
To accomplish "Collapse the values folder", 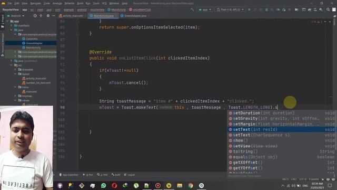I will tap(15, 100).
